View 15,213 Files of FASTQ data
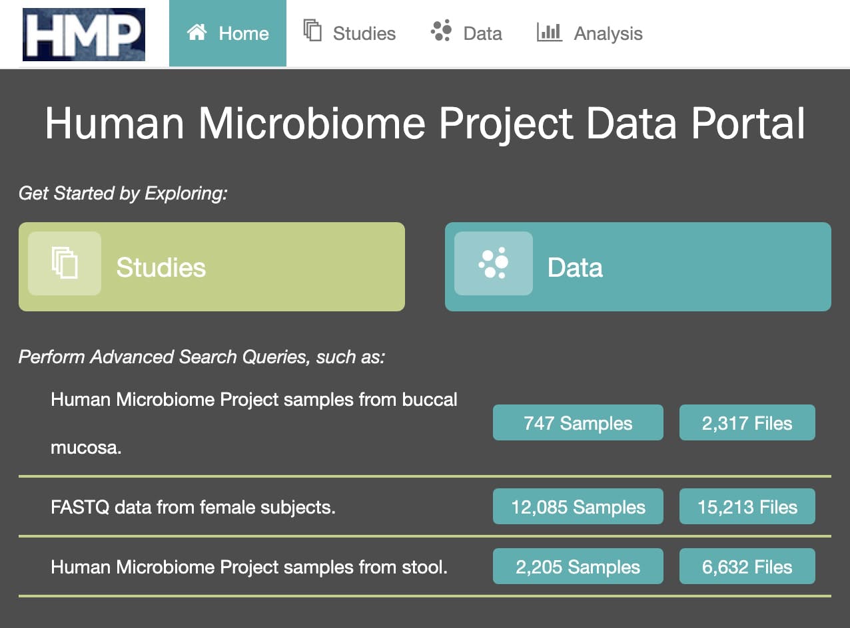This screenshot has height=628, width=850. pyautogui.click(x=747, y=506)
